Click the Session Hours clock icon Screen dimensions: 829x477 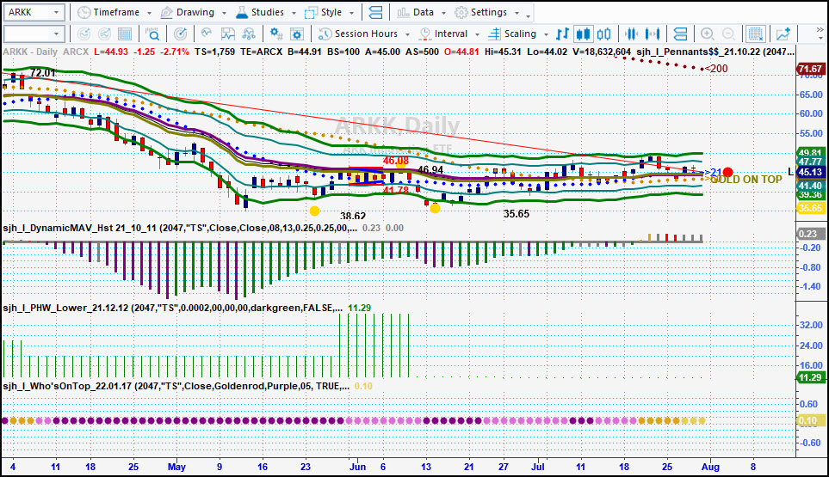pos(325,34)
